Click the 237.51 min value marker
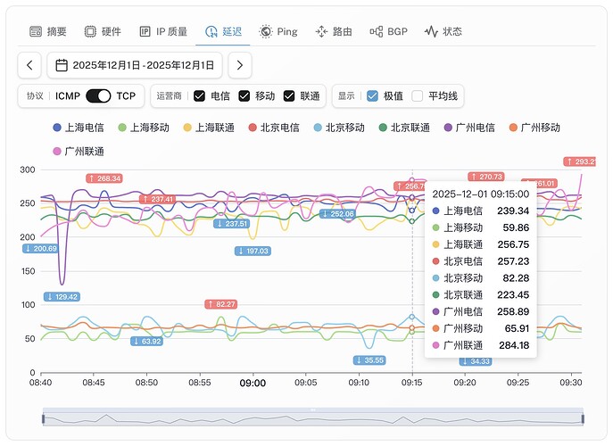The image size is (613, 446). (232, 224)
